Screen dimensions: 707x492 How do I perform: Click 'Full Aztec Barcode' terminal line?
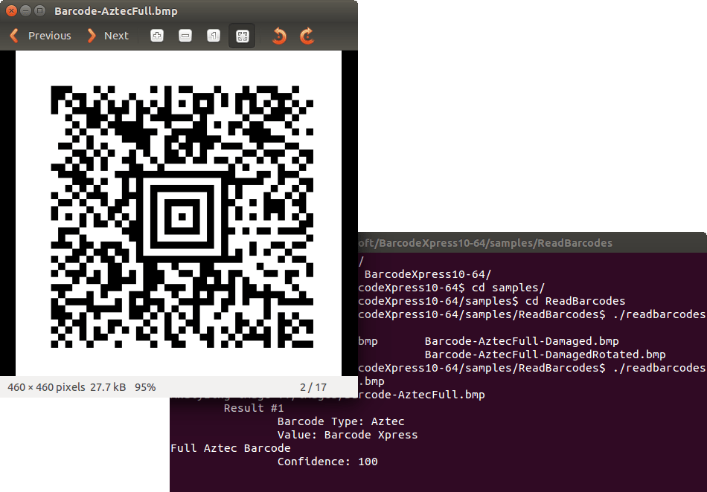[231, 448]
